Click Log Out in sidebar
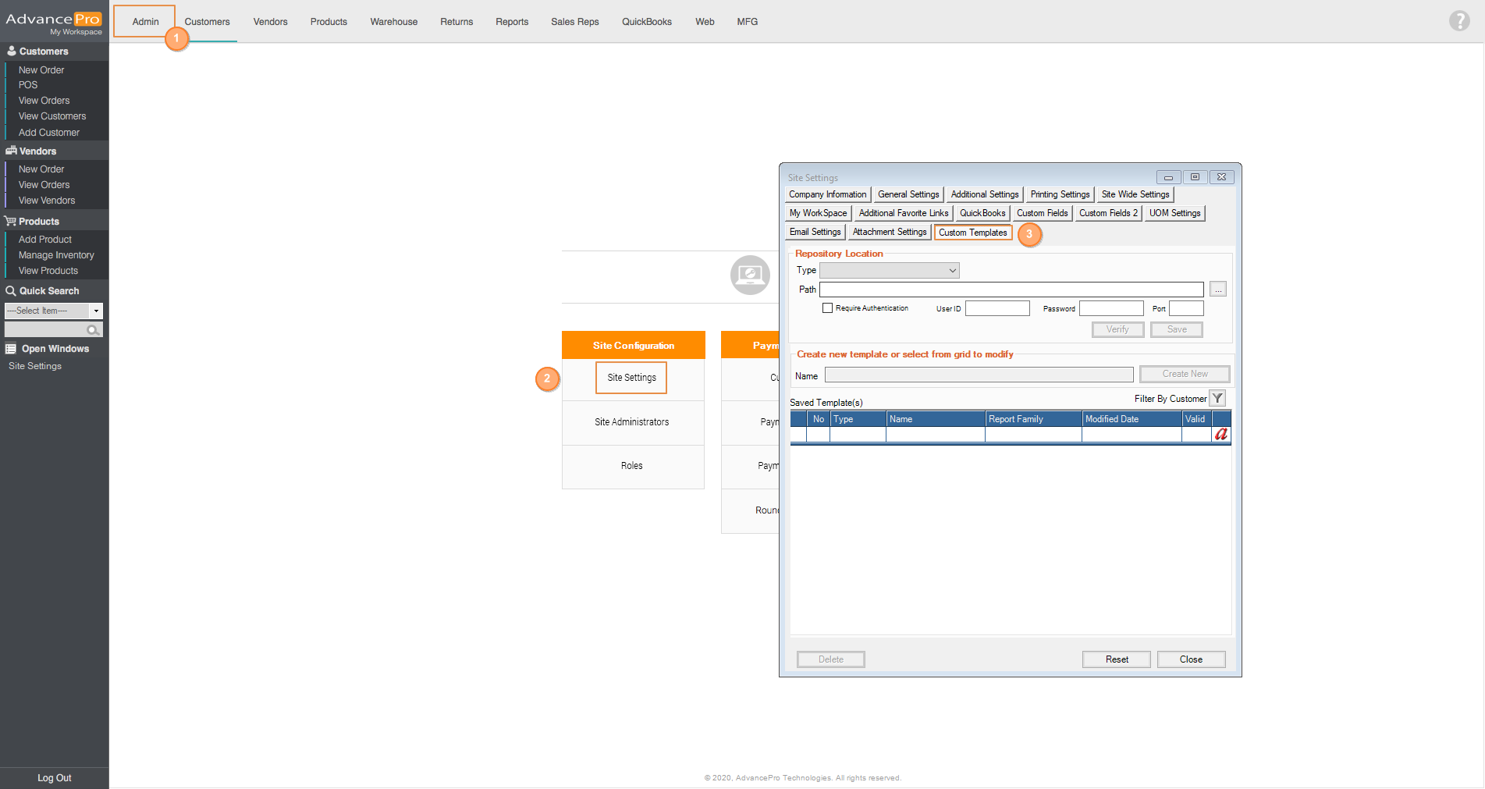The height and width of the screenshot is (789, 1485). coord(54,778)
